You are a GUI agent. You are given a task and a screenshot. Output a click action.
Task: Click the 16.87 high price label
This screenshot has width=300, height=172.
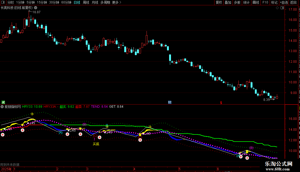click(36, 12)
